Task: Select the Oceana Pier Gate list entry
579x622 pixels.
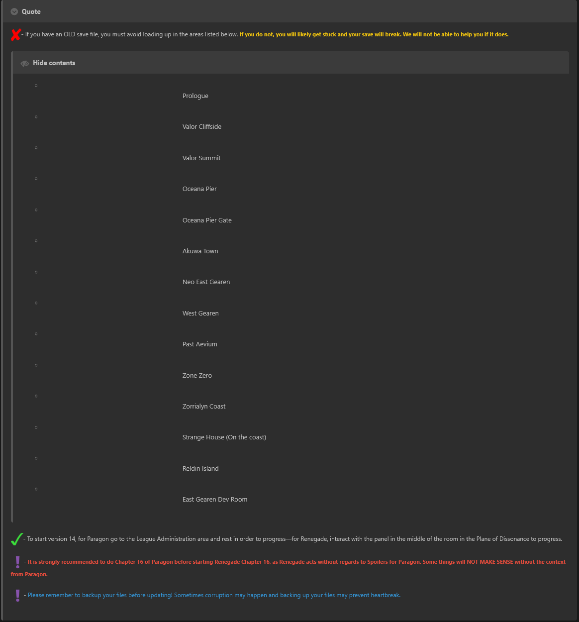Action: tap(207, 220)
